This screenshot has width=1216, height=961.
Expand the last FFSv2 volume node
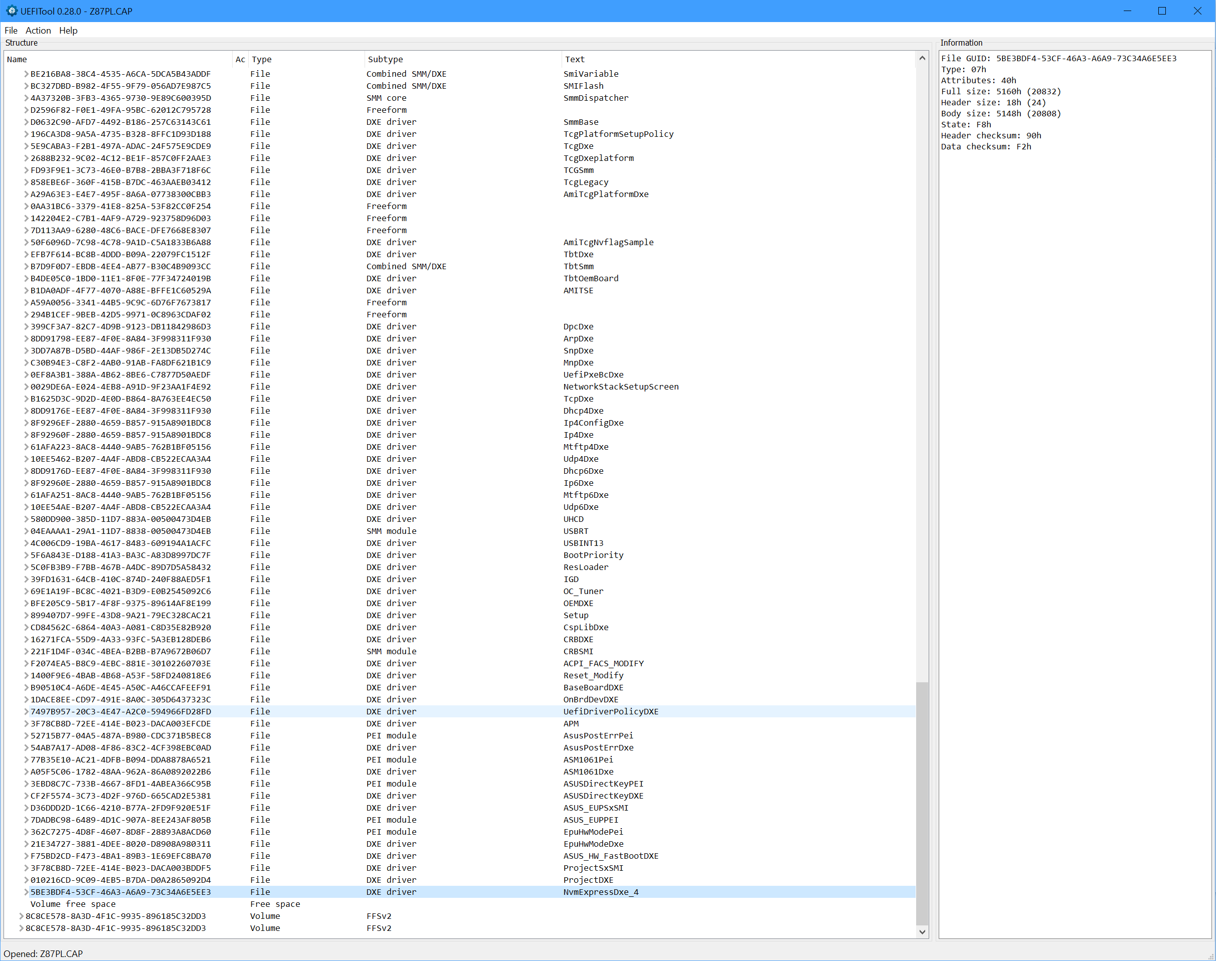21,928
